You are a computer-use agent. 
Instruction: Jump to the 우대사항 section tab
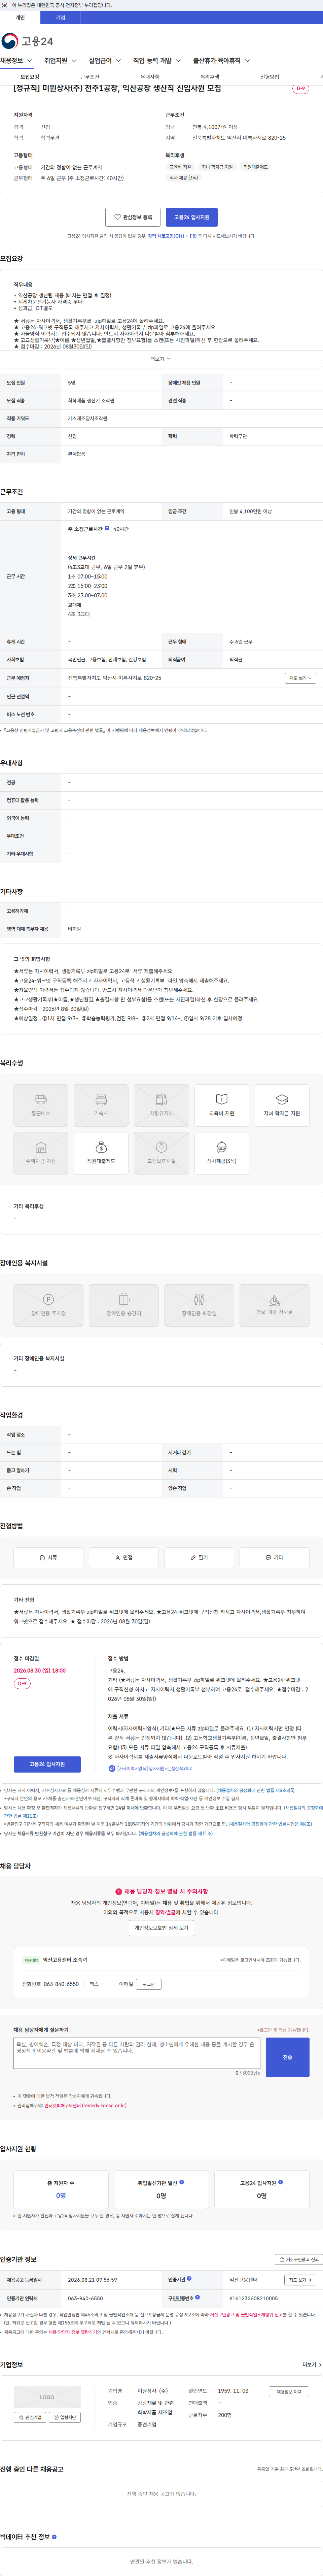(x=150, y=77)
